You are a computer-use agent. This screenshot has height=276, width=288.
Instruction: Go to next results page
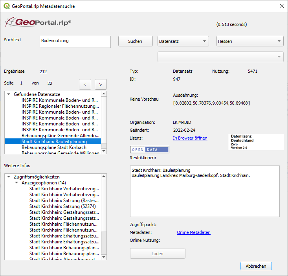101,85
